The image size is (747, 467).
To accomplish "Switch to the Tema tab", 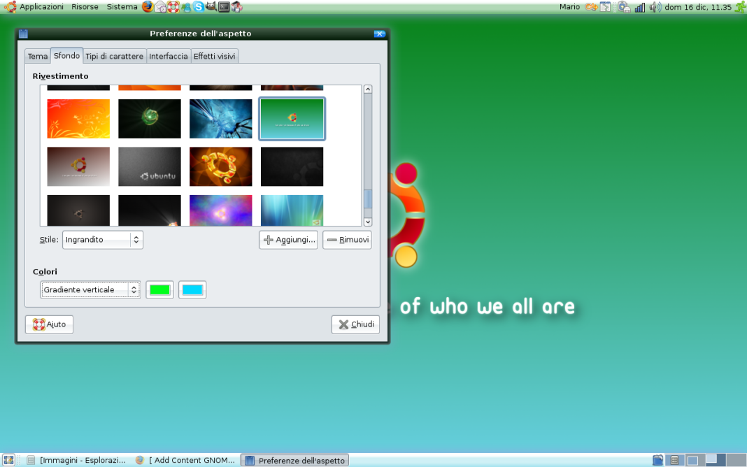I will click(38, 56).
